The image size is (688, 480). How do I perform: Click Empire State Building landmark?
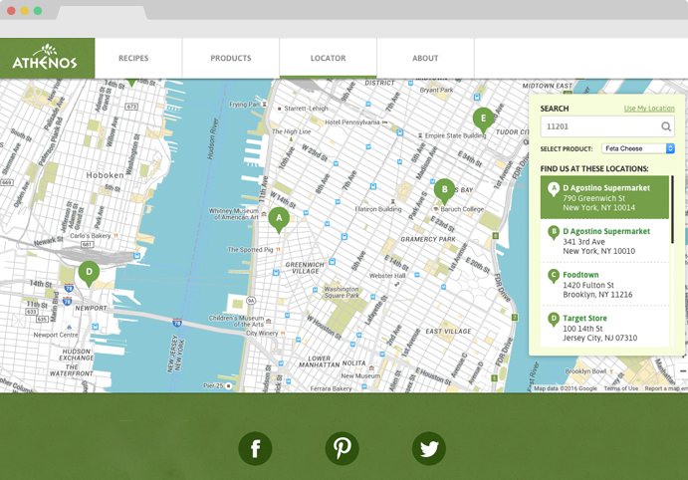[x=452, y=135]
